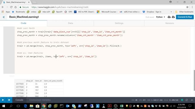Open PowerShell from taskbar
Image resolution: width=195 pixels, height=109 pixels.
coord(80,106)
